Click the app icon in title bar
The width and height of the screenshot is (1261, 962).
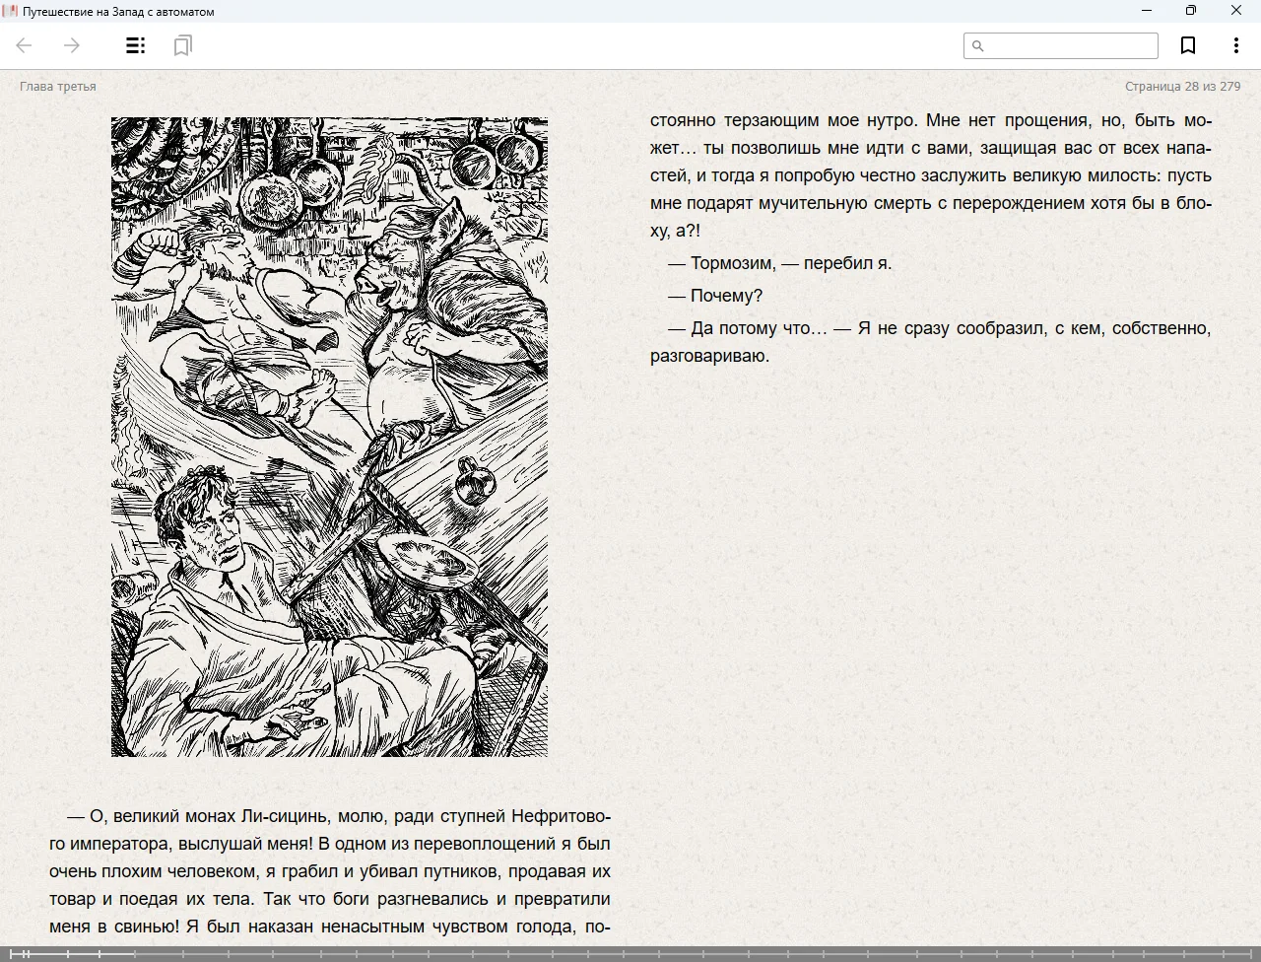click(11, 11)
